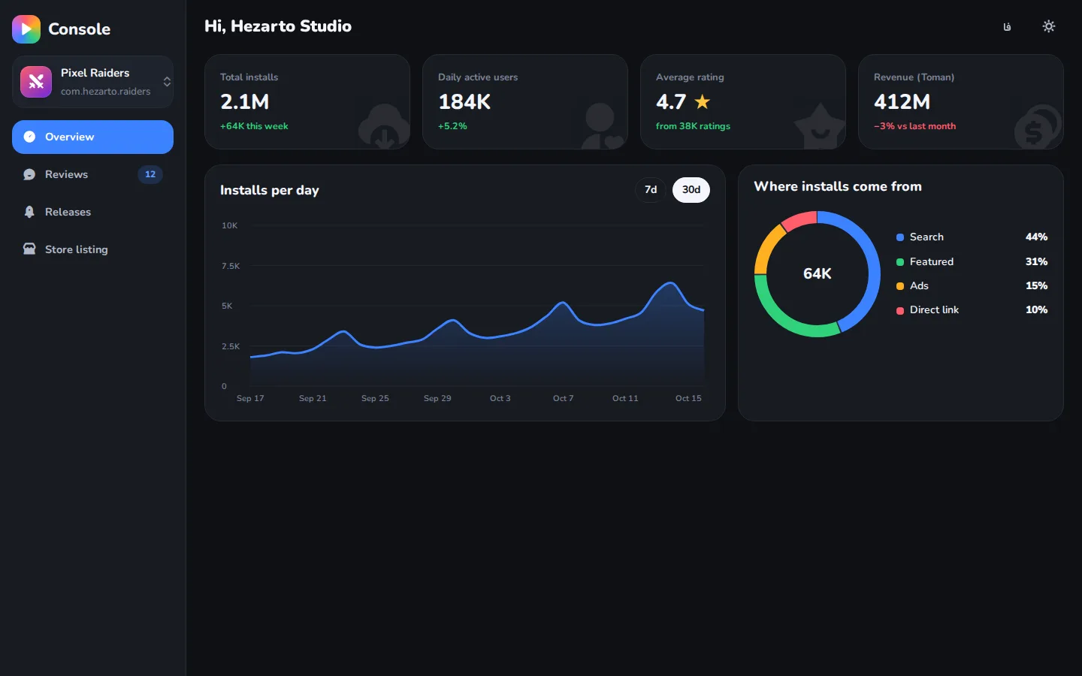The width and height of the screenshot is (1082, 676).
Task: Open the Reviews section
Action: [92, 174]
